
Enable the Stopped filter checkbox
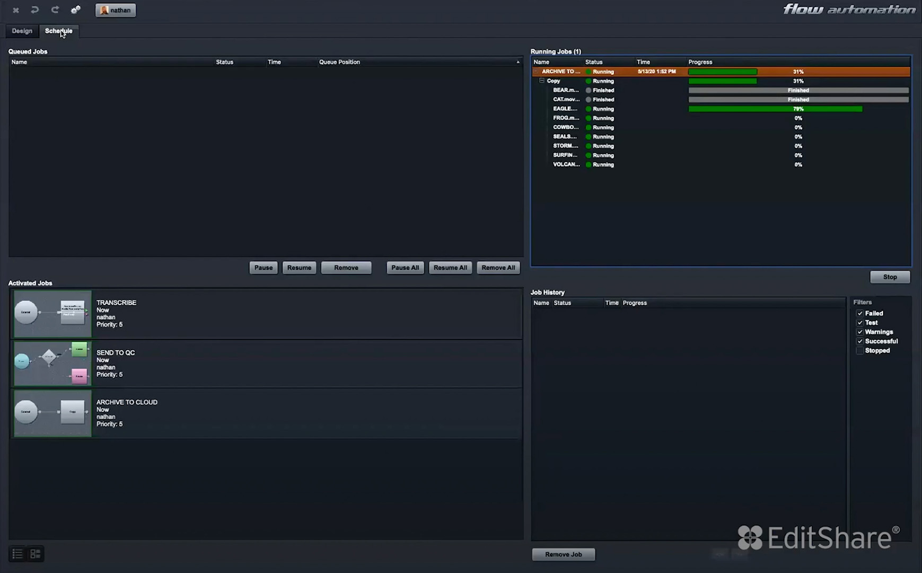coord(860,351)
